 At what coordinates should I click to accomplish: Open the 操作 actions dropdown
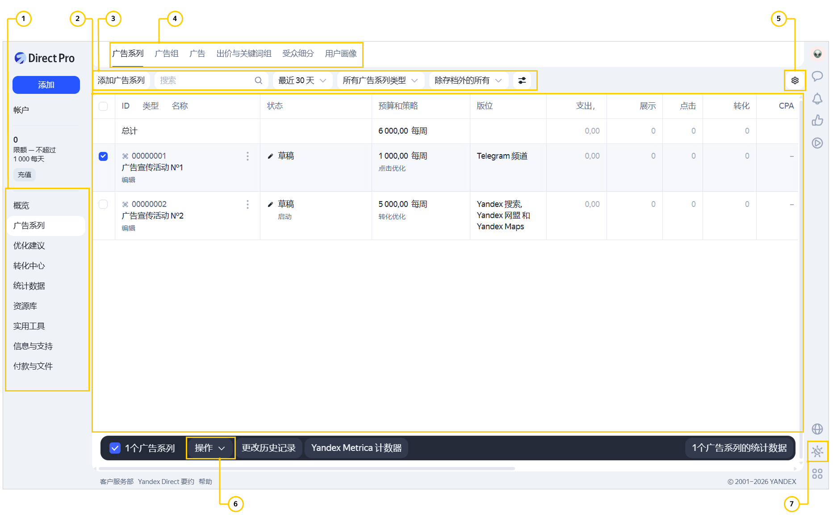click(x=210, y=448)
